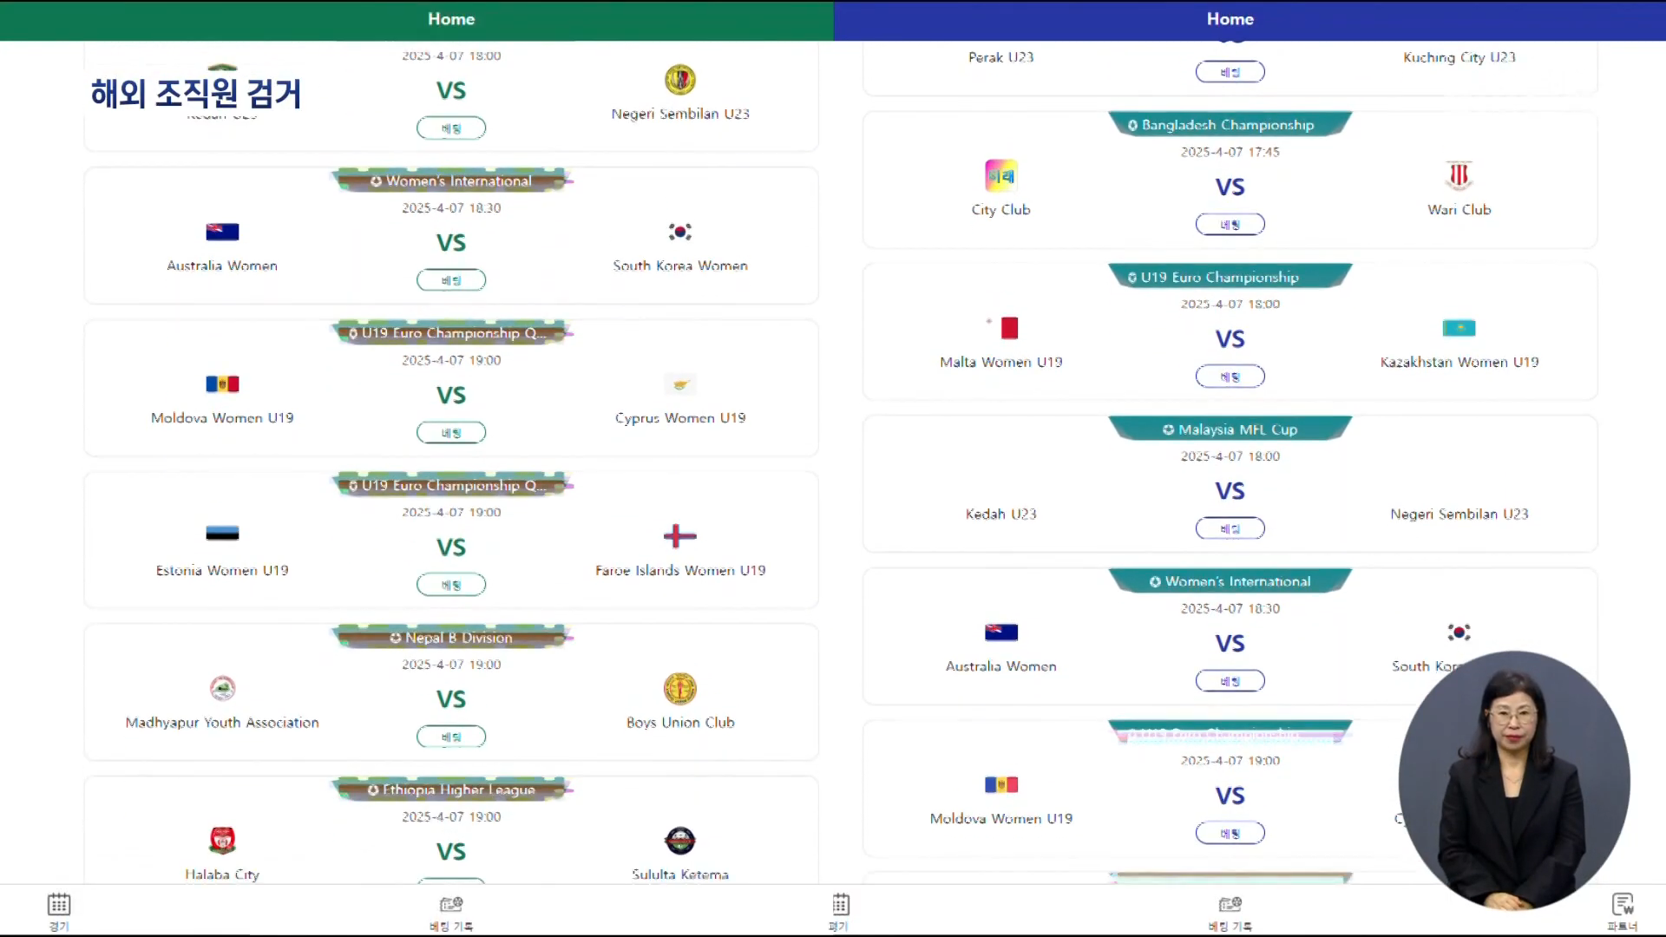Open the 파트너 partner icon
The image size is (1666, 937).
click(1623, 905)
